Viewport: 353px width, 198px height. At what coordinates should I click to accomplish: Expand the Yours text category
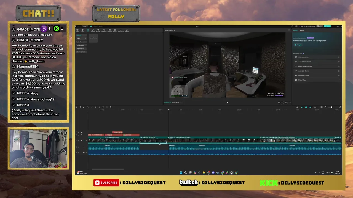tap(81, 38)
